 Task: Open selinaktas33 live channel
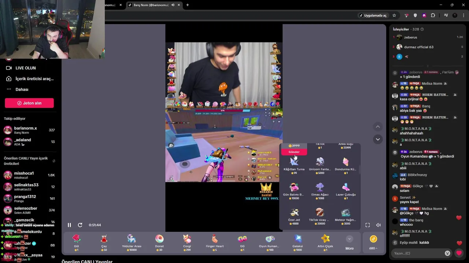click(x=29, y=187)
